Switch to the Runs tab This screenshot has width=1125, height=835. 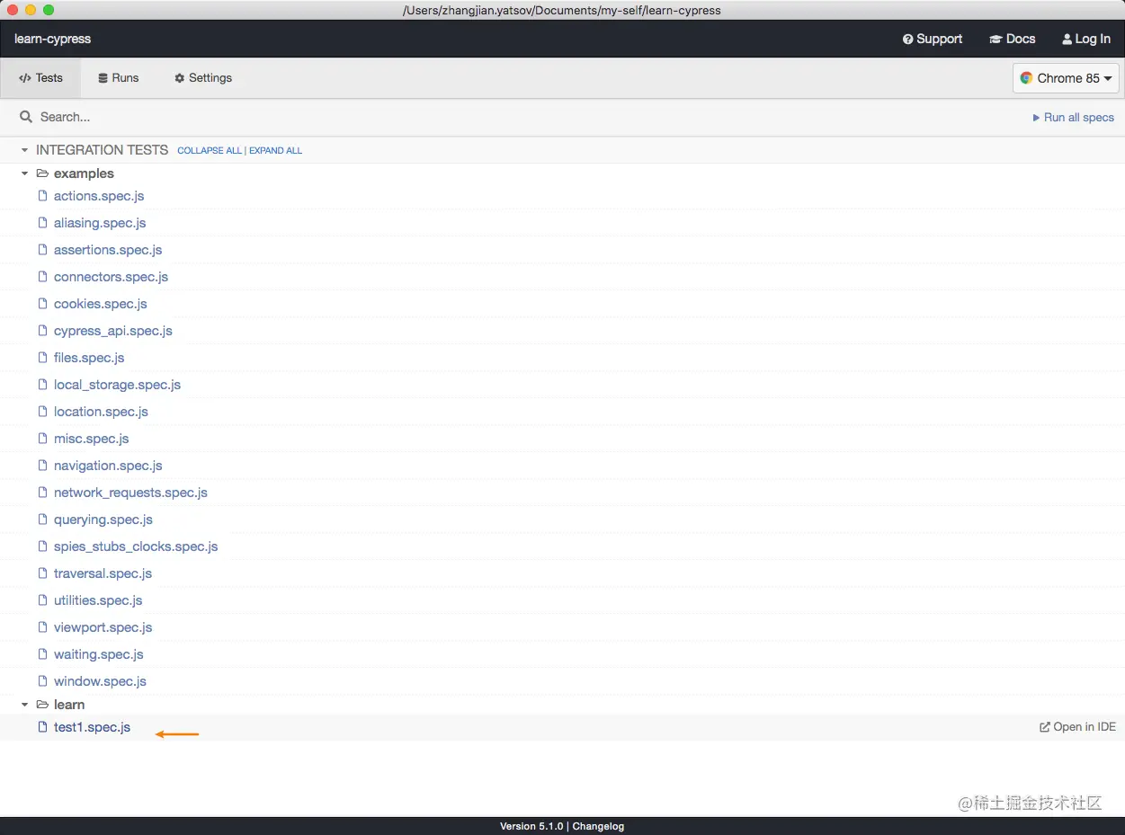(119, 78)
